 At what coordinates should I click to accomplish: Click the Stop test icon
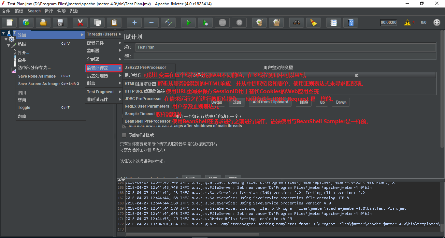(222, 22)
